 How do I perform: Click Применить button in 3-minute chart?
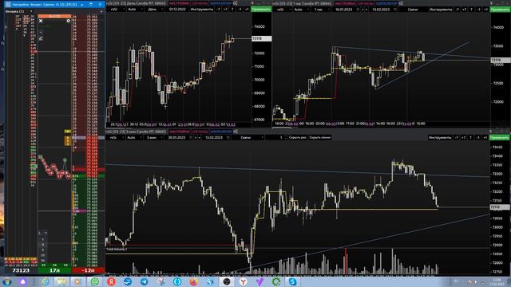click(500, 138)
